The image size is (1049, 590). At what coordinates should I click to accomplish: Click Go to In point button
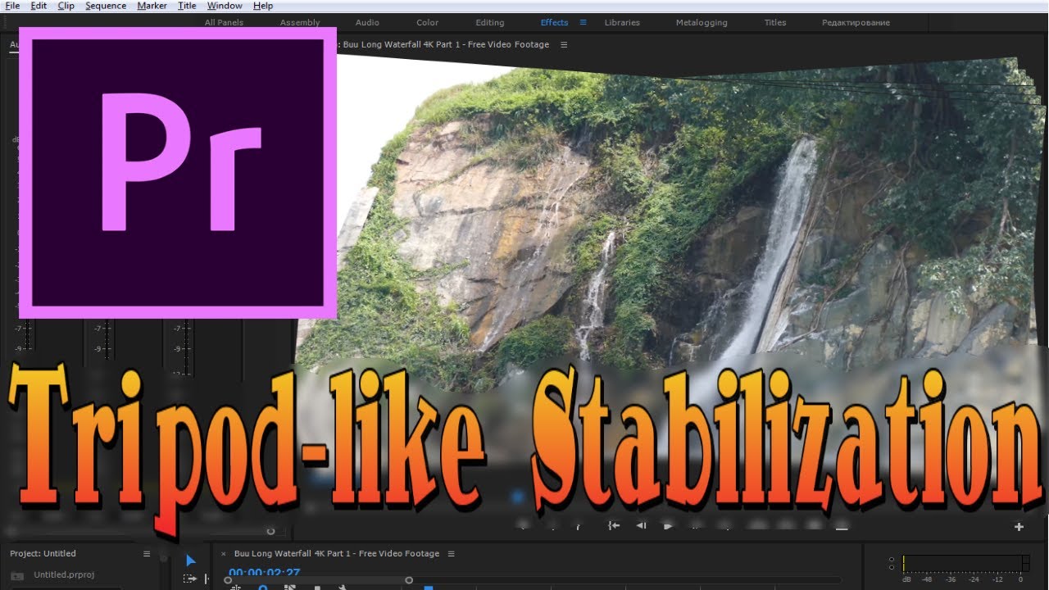tap(613, 526)
